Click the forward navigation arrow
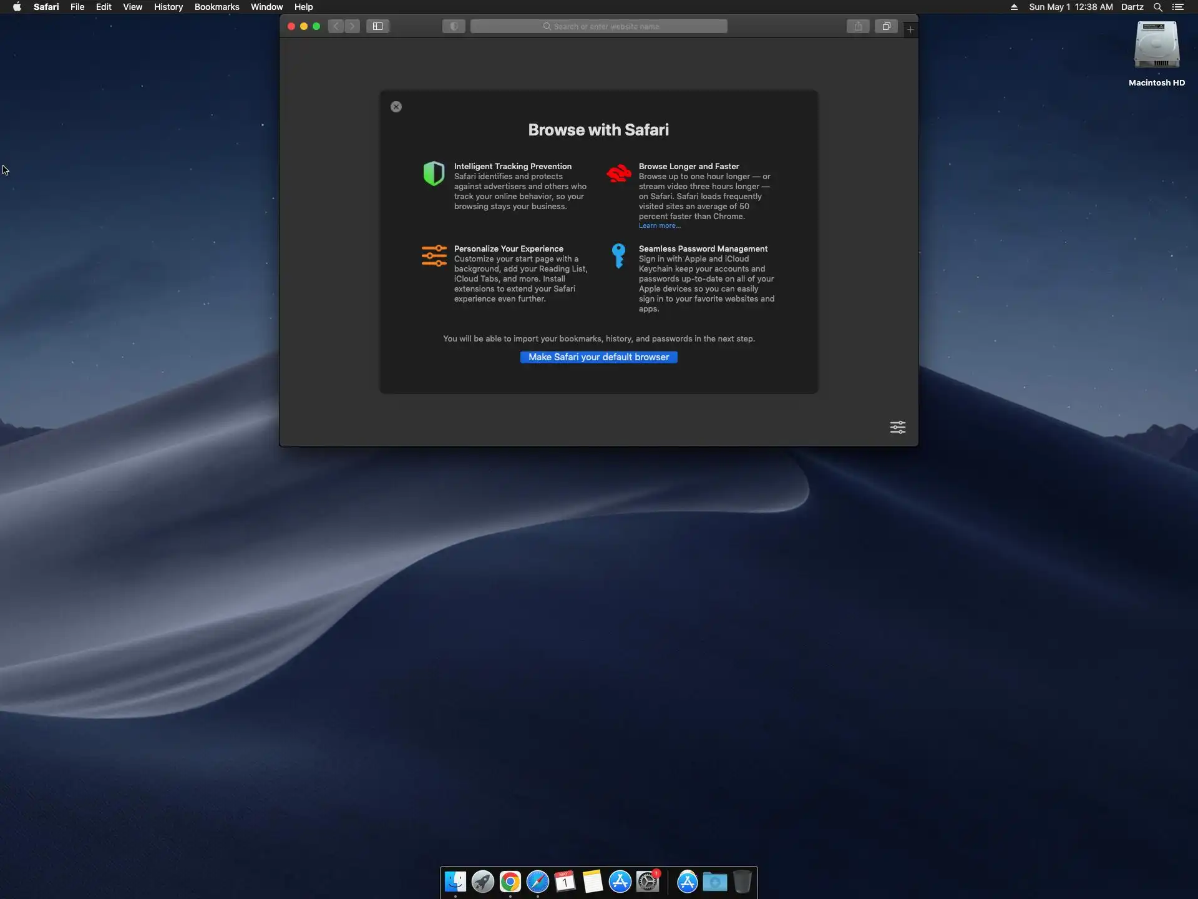This screenshot has height=899, width=1198. [x=353, y=26]
